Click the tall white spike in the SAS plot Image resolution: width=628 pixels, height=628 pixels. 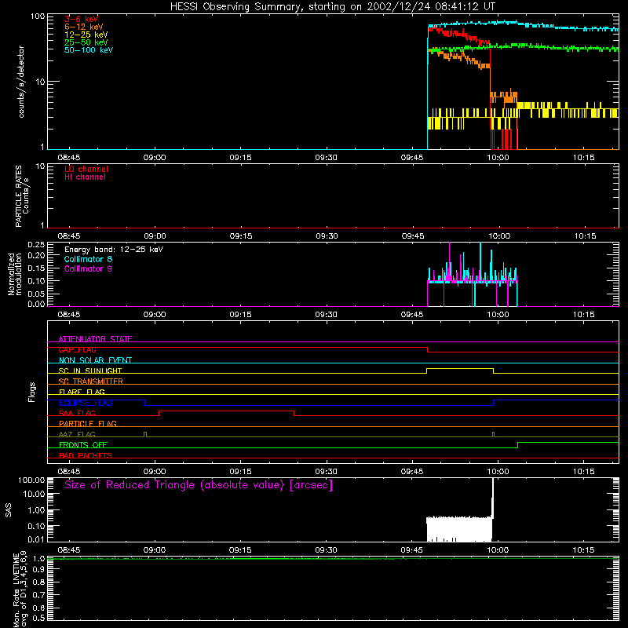(x=493, y=498)
